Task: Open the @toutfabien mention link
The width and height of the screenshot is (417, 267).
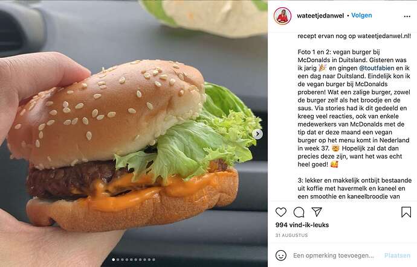Action: pyautogui.click(x=377, y=68)
